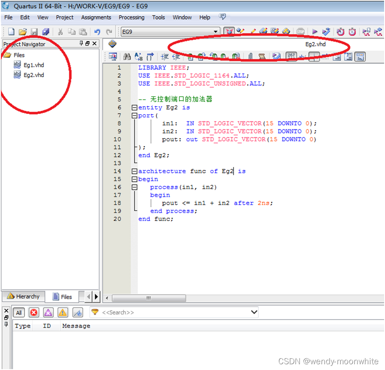The height and width of the screenshot is (370, 385).
Task: Toggle line numbers display (267 icon)
Action: click(291, 57)
